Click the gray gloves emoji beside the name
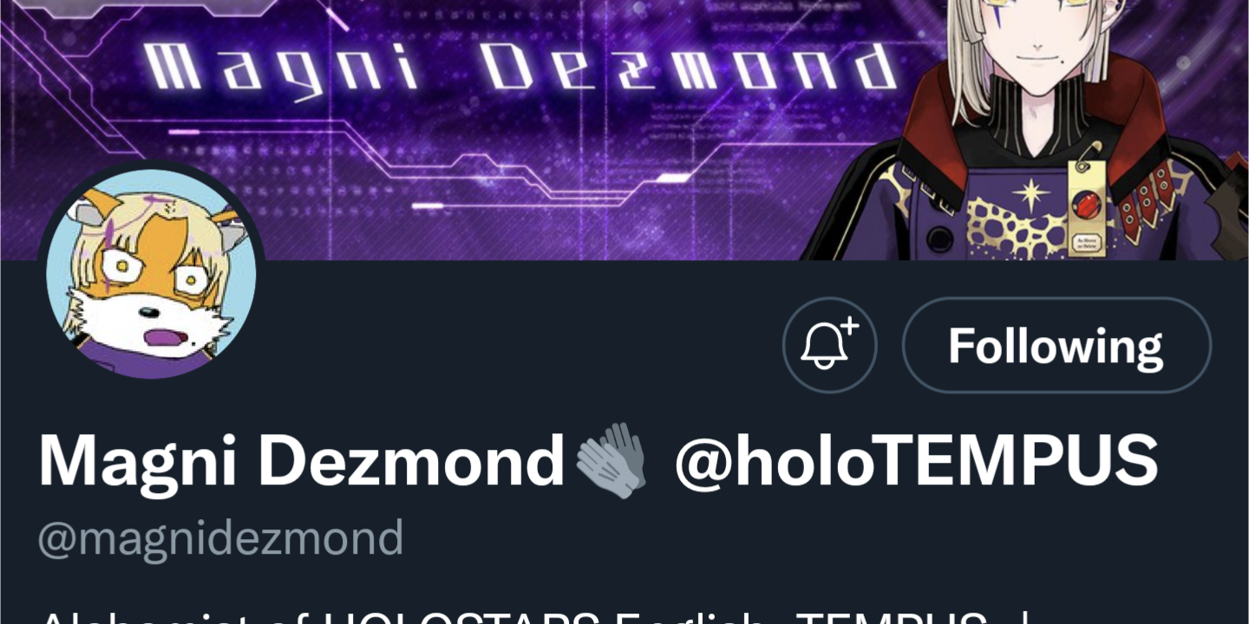1249x624 pixels. (x=611, y=460)
